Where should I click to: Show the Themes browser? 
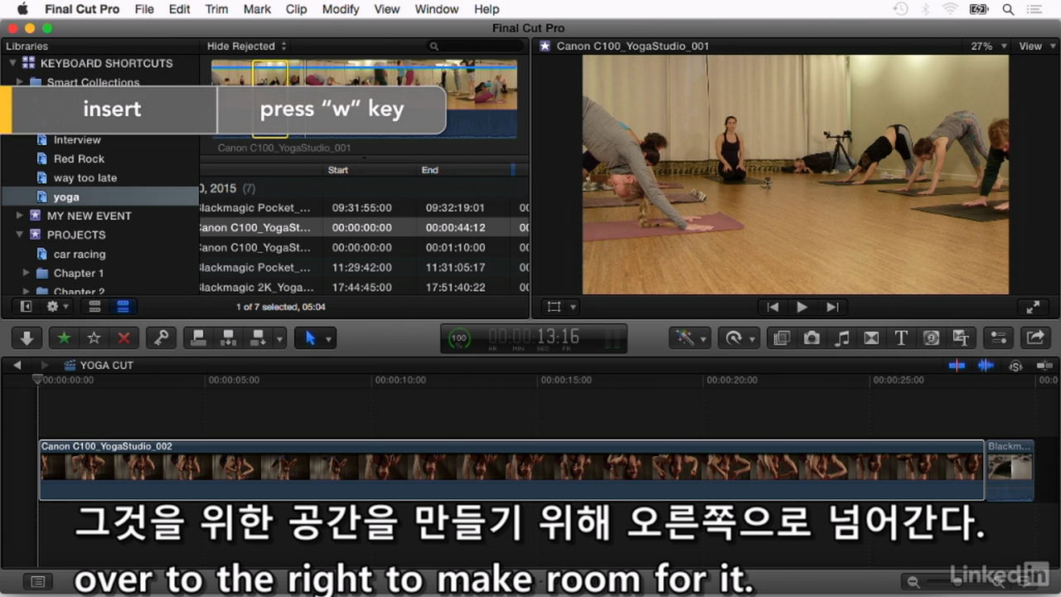tap(962, 337)
